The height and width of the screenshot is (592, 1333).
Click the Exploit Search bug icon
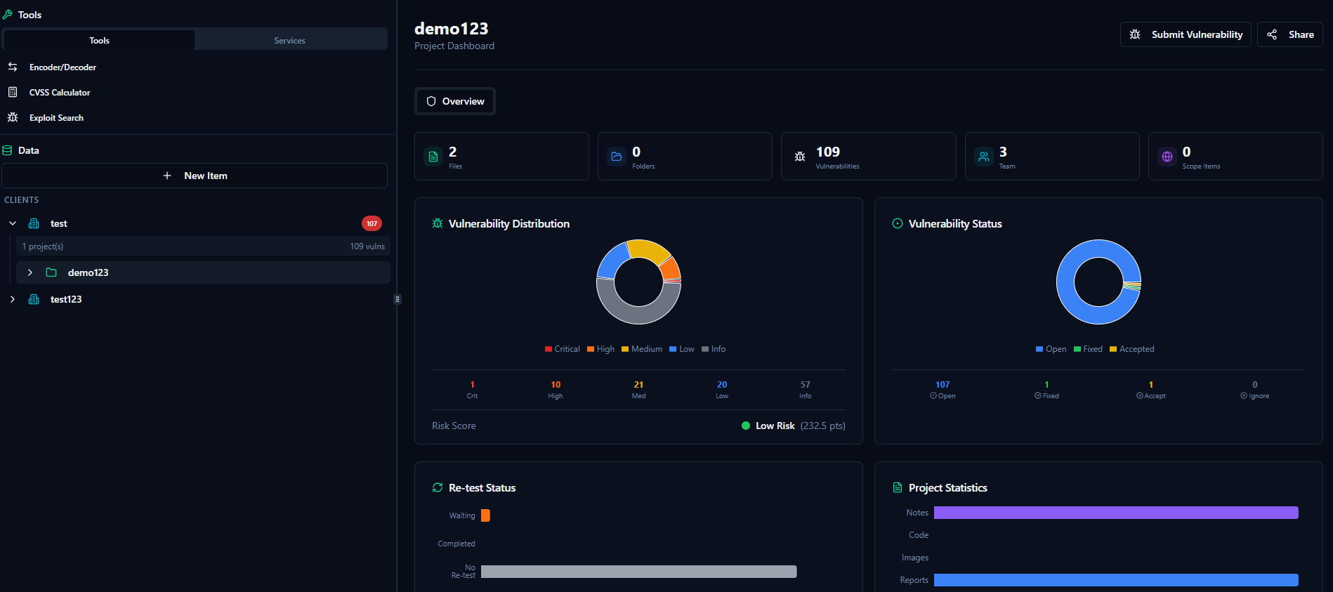(13, 117)
